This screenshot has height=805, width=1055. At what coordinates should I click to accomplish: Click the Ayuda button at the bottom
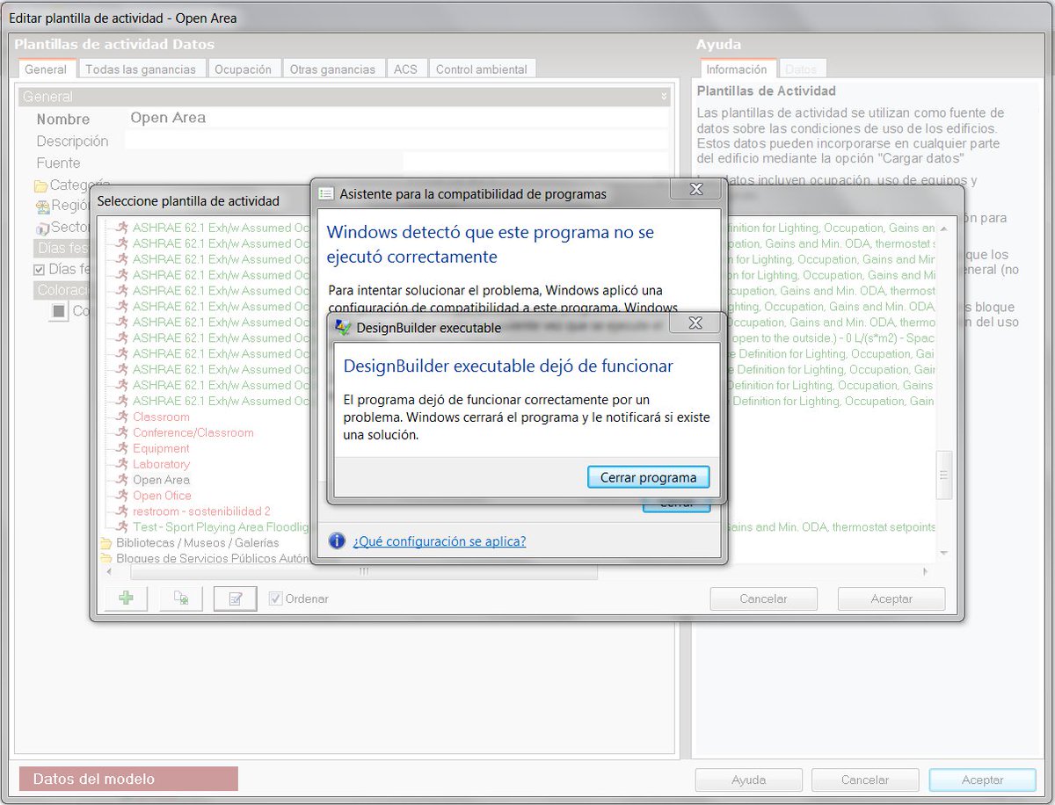click(749, 780)
